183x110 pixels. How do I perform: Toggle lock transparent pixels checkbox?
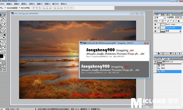click(x=160, y=21)
